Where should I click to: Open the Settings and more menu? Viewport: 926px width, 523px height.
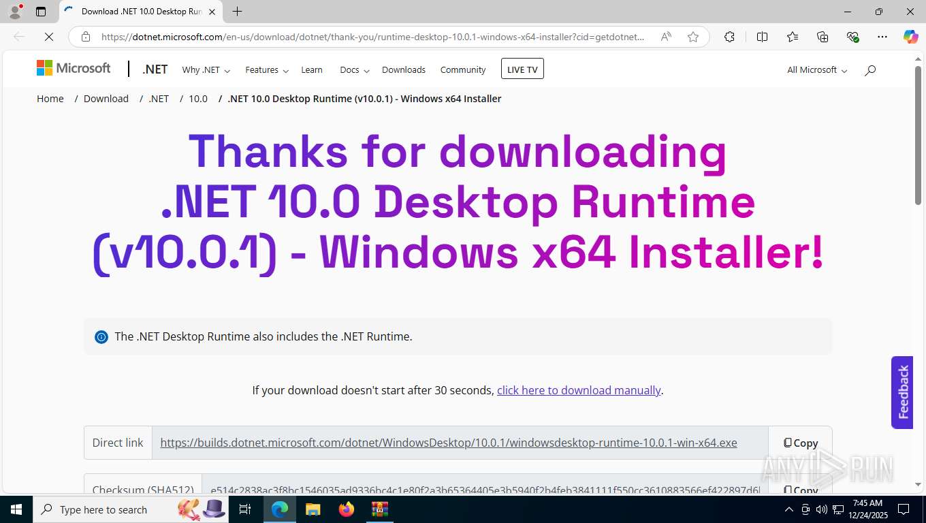click(882, 37)
